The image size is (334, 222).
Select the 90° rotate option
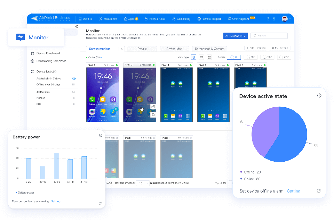click(x=251, y=57)
